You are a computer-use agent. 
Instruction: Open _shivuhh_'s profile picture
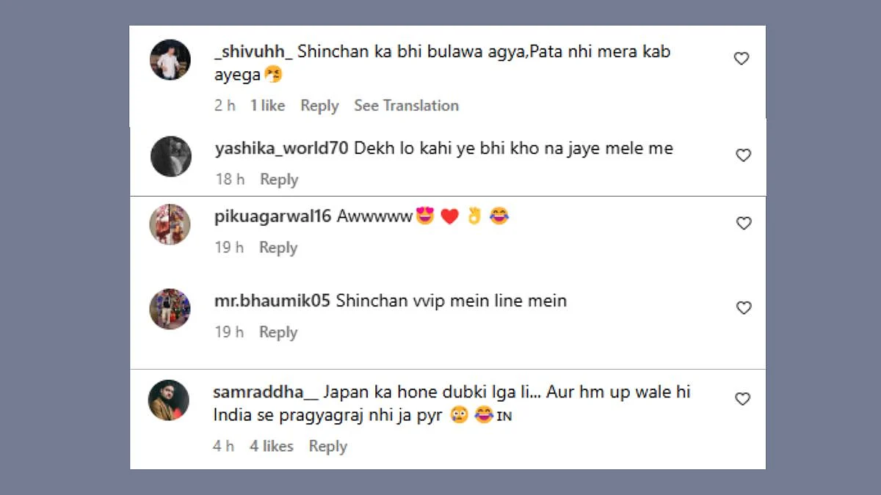click(170, 60)
